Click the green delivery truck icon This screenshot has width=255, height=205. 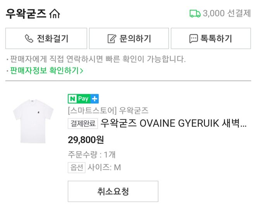pyautogui.click(x=195, y=14)
